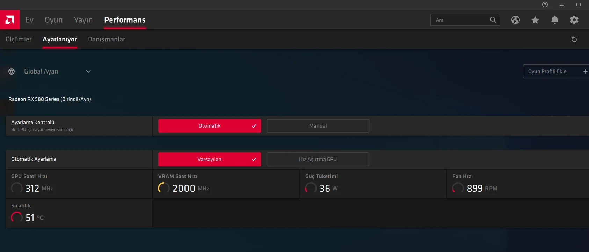Open the web browser globe icon

click(x=516, y=20)
